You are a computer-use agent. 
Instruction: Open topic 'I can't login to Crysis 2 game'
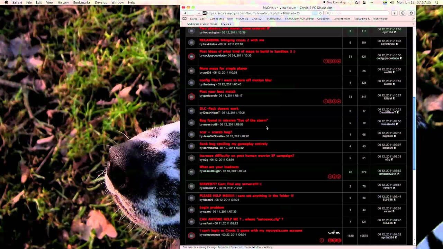tap(251, 231)
